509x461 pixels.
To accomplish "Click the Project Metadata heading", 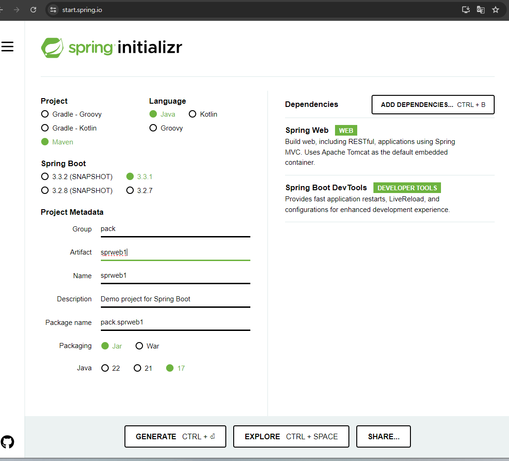I will 72,212.
